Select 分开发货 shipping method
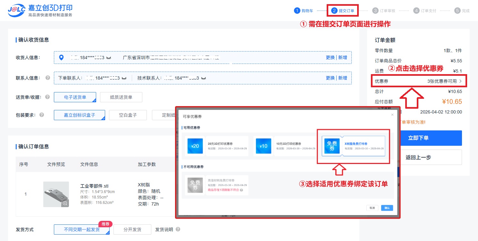Screen dimensions: 478x241 coord(132,229)
